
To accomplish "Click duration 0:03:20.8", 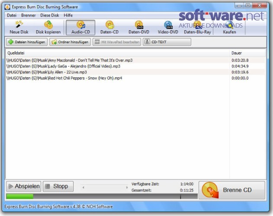I will tap(240, 60).
